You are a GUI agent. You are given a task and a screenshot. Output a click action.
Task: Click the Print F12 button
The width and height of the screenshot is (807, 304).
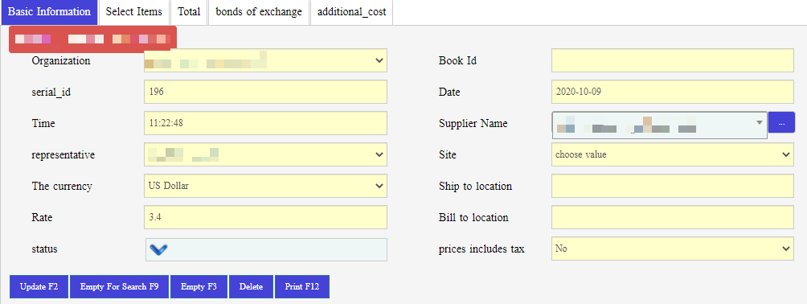click(302, 287)
